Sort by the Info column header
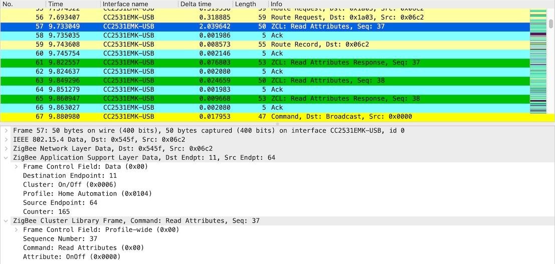 (x=399, y=4)
